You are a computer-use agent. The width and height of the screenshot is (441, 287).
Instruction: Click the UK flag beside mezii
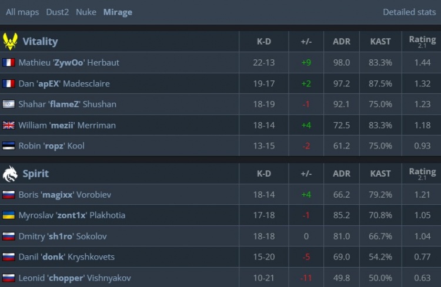(x=8, y=125)
